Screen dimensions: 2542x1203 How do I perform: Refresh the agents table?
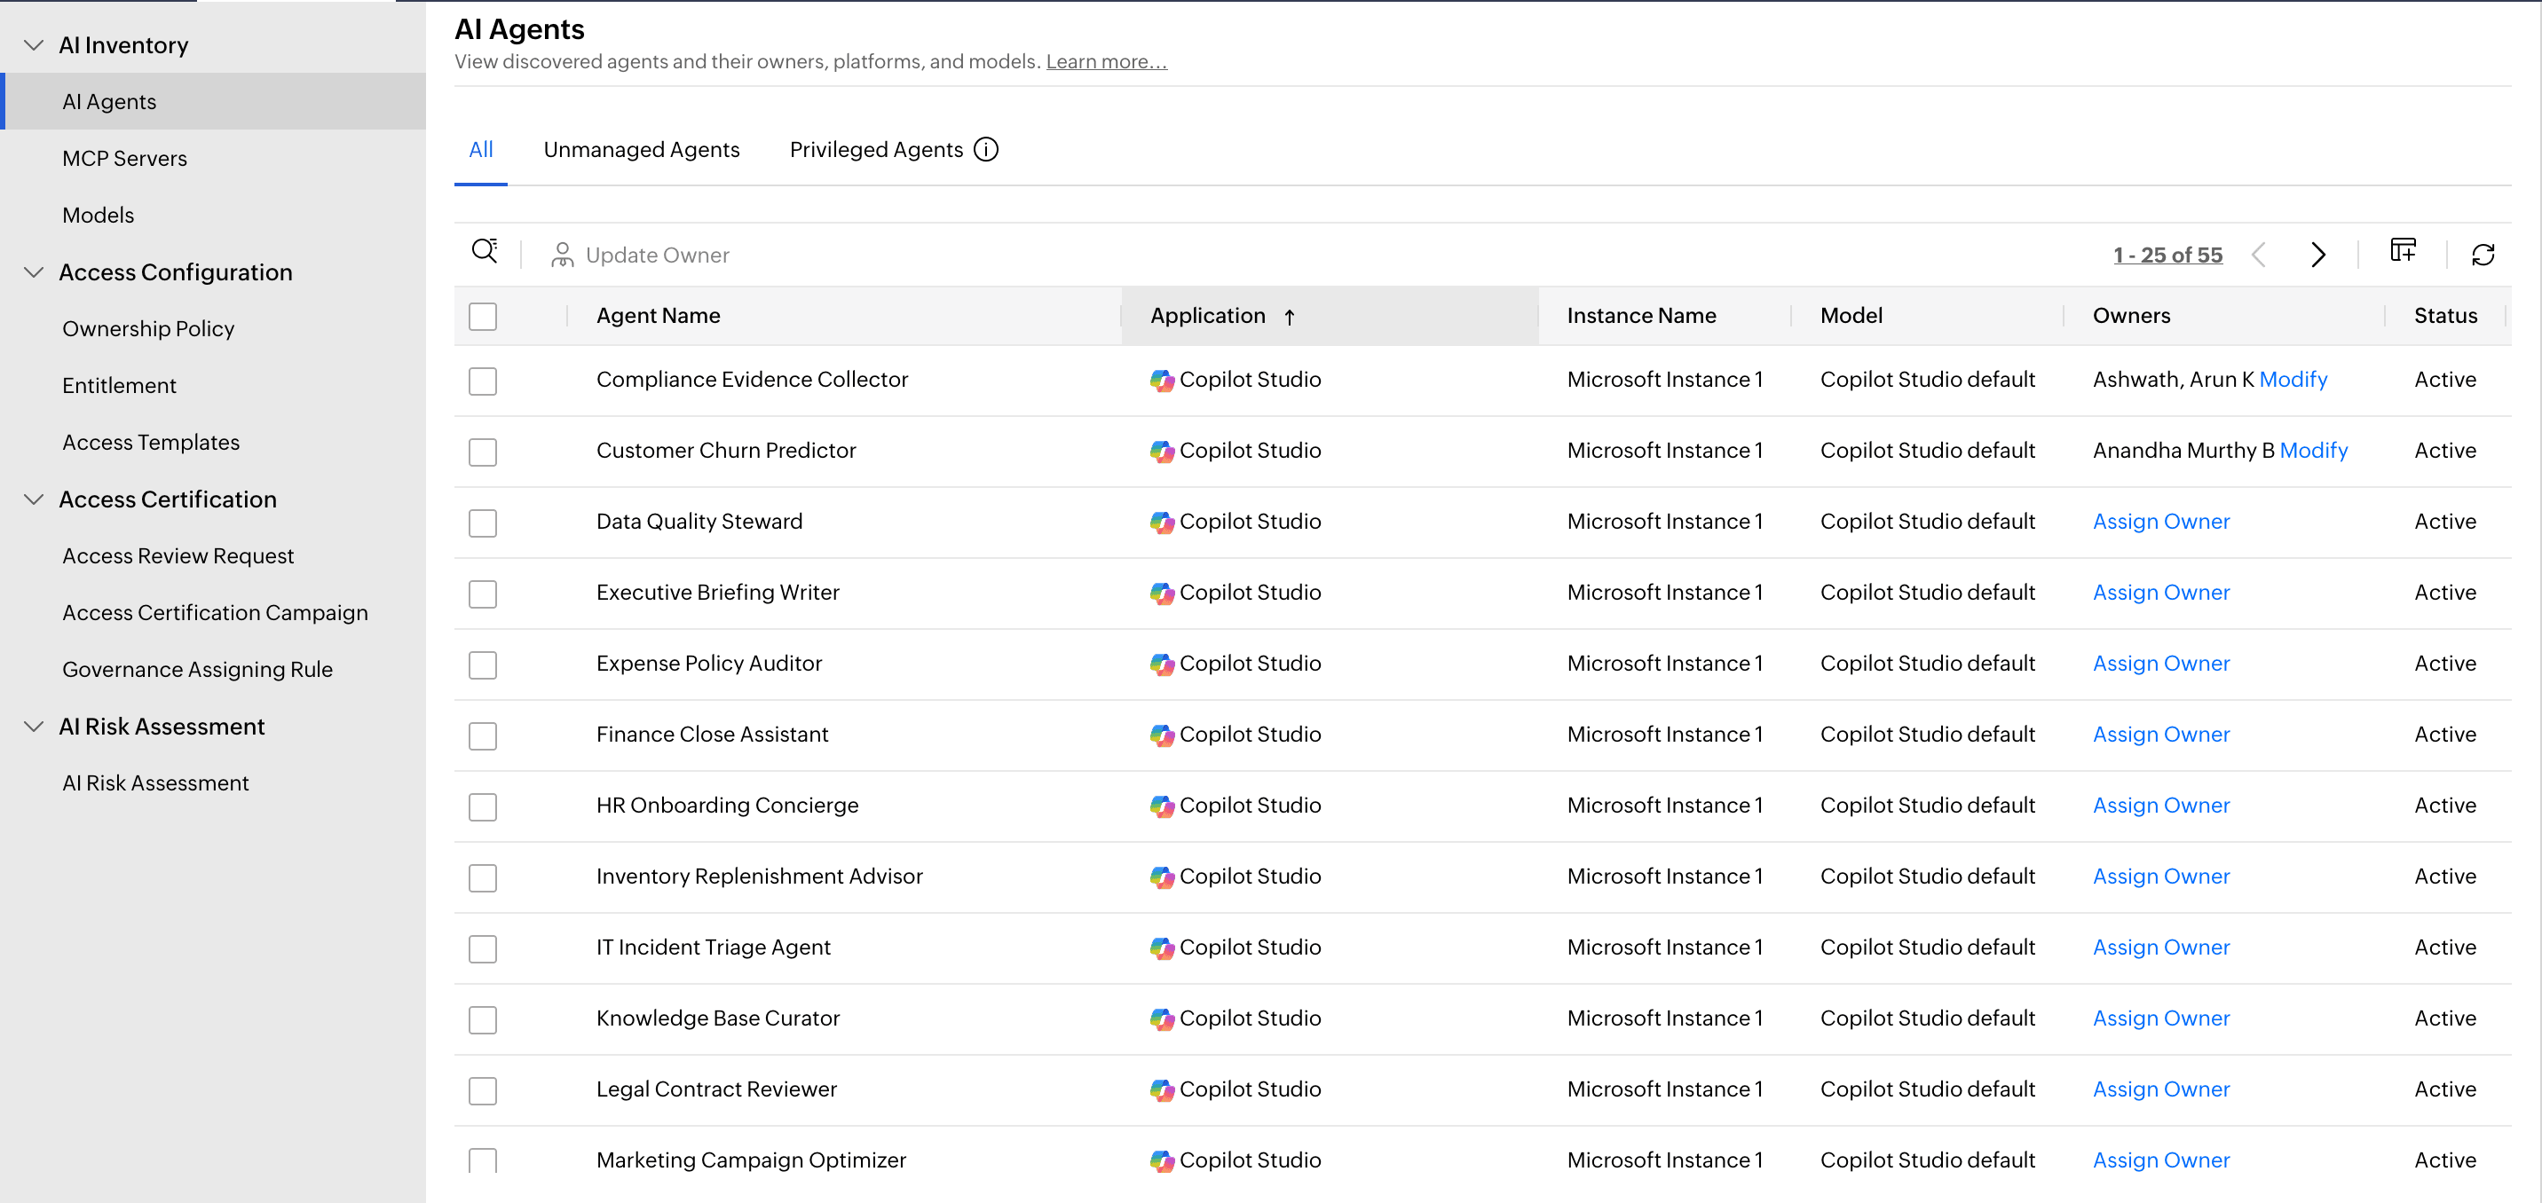coord(2483,255)
